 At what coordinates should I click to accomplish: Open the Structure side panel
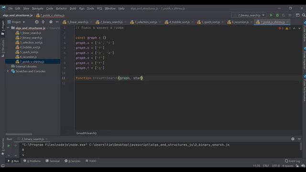3,49
